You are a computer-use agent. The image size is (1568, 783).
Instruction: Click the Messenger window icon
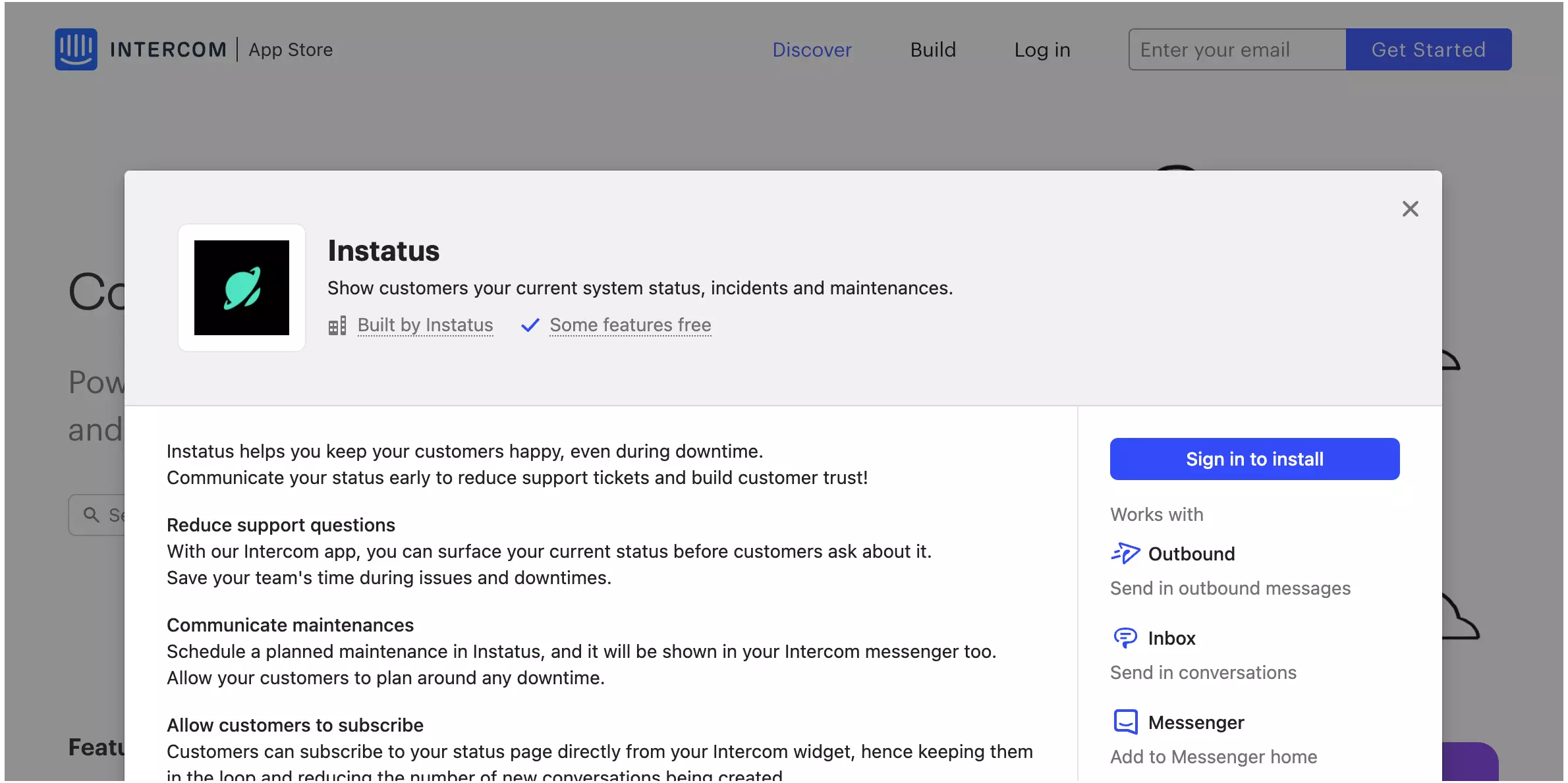click(1125, 722)
